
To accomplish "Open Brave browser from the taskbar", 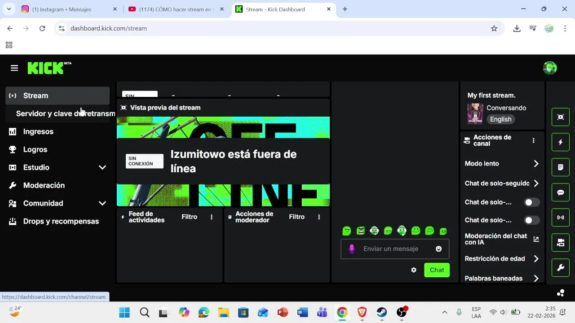I will 362,312.
